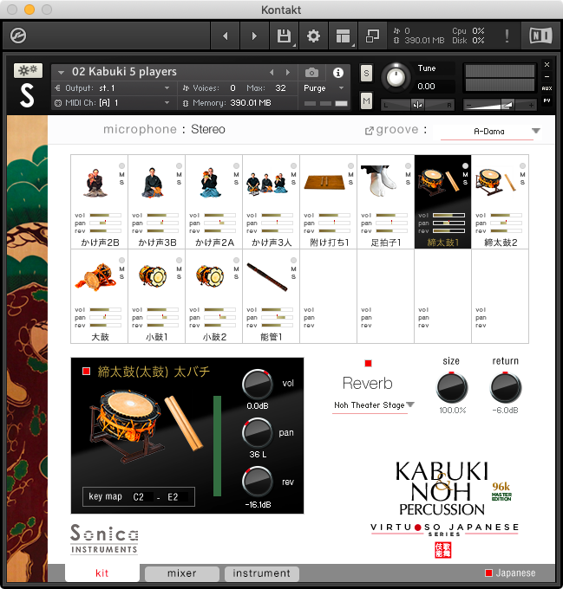Image resolution: width=563 pixels, height=589 pixels.
Task: Open A-Dama groove dropdown
Action: click(489, 132)
